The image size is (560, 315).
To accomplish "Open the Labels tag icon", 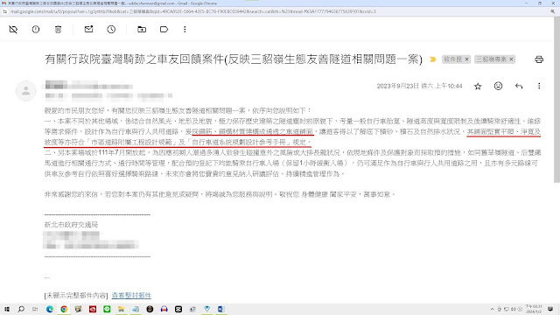I will pos(164,29).
